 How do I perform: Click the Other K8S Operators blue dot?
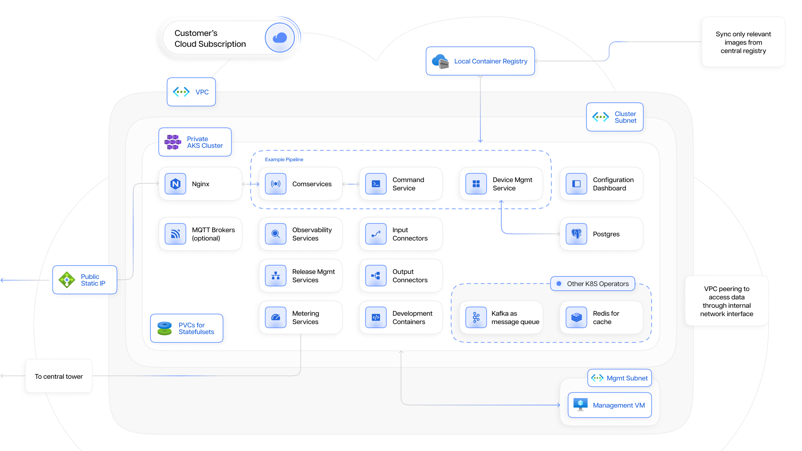tap(559, 284)
